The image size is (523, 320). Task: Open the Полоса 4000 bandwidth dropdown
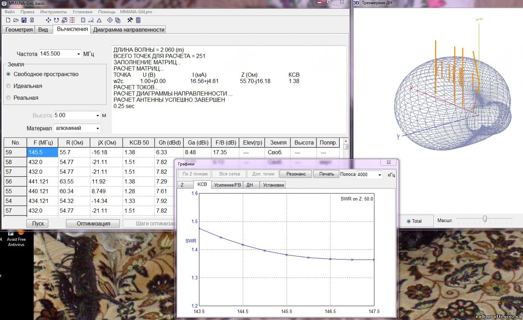pos(380,175)
